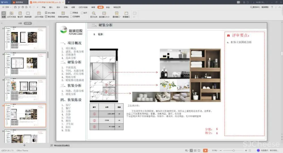Click the Grid and Guides icon (网格和参考线)
Viewport: 283px width, 153px height.
[63, 14]
